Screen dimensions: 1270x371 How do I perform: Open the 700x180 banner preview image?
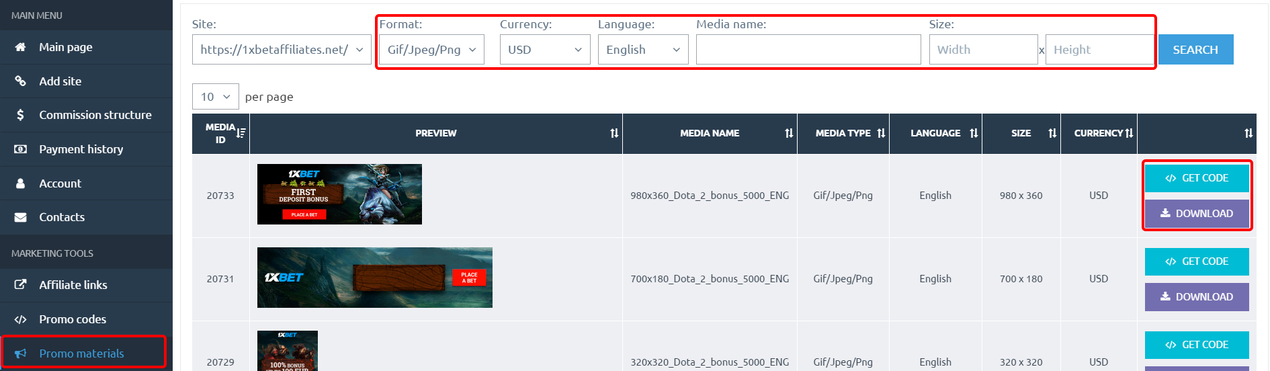(x=375, y=278)
